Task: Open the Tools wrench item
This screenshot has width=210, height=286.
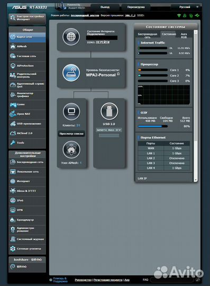Action: pyautogui.click(x=27, y=143)
